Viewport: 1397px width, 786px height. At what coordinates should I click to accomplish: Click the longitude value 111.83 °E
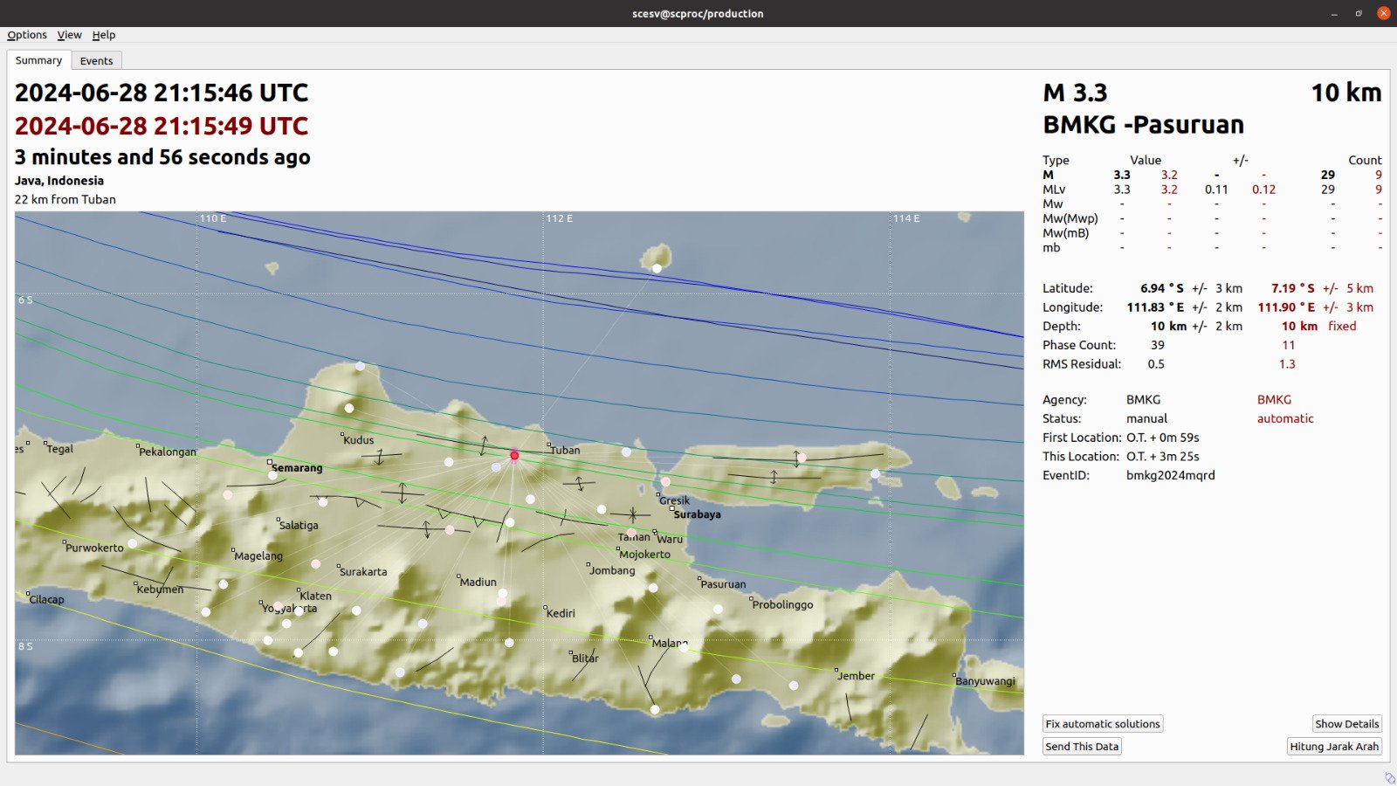point(1155,307)
